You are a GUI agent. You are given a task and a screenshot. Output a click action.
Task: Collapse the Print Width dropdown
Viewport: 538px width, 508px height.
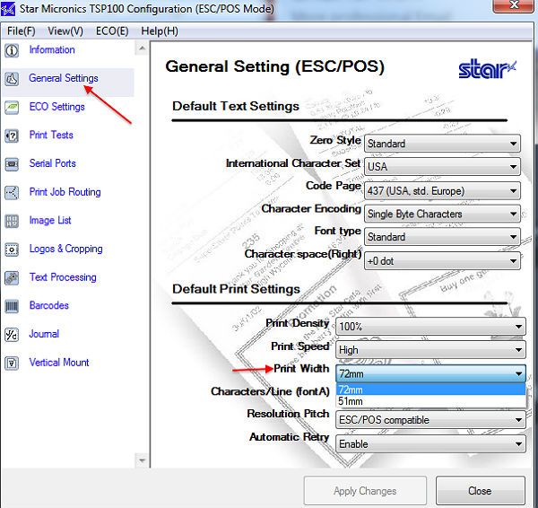(430, 373)
